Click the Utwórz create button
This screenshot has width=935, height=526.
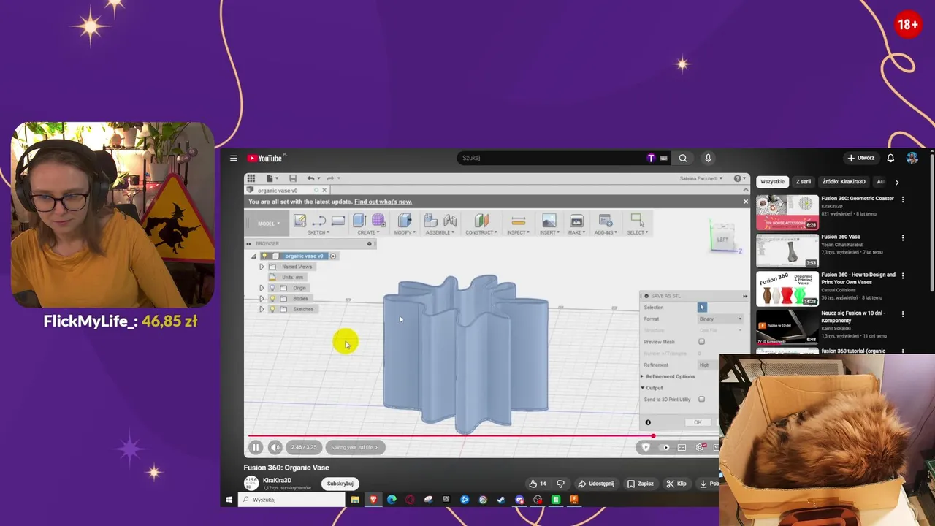pyautogui.click(x=860, y=158)
